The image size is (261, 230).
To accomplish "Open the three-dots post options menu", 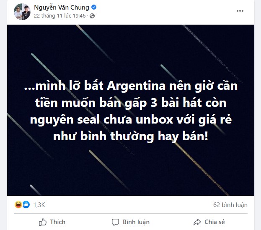I will point(240,11).
